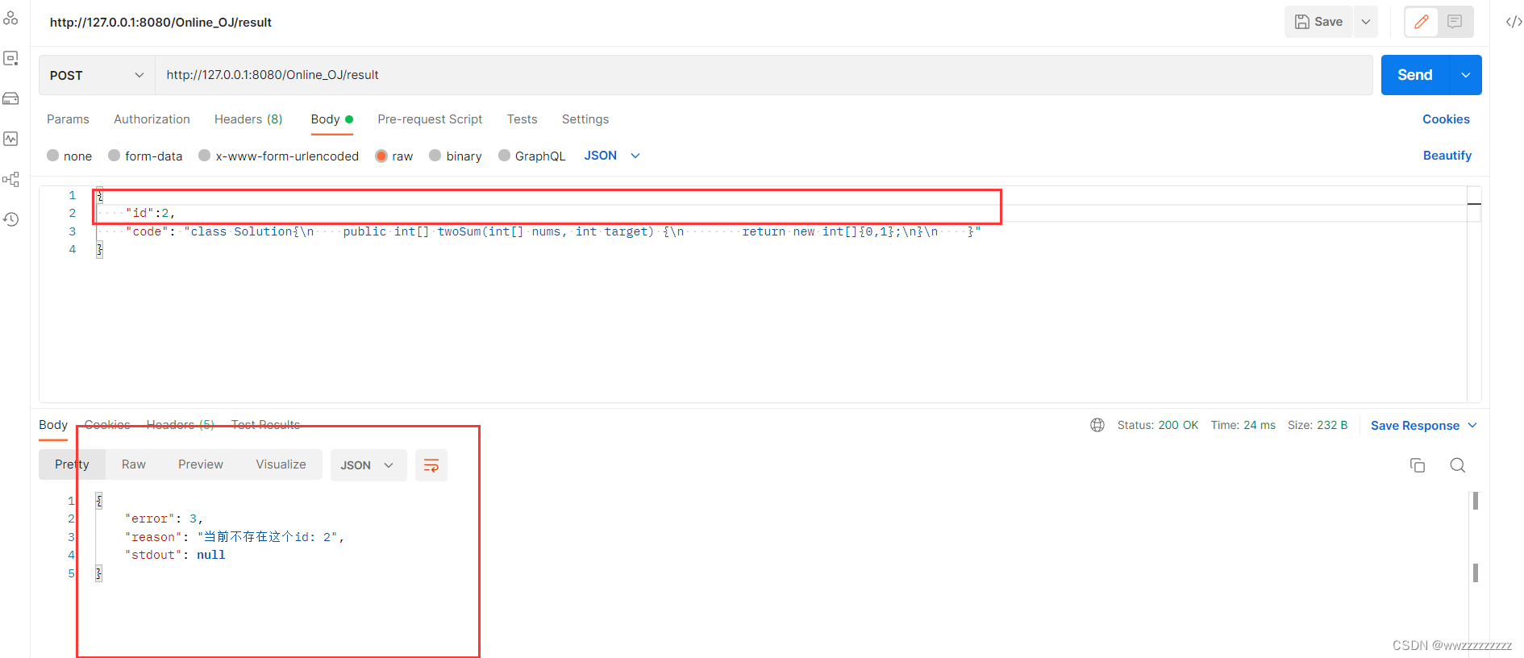The height and width of the screenshot is (658, 1524).
Task: Search within the response body
Action: (x=1458, y=465)
